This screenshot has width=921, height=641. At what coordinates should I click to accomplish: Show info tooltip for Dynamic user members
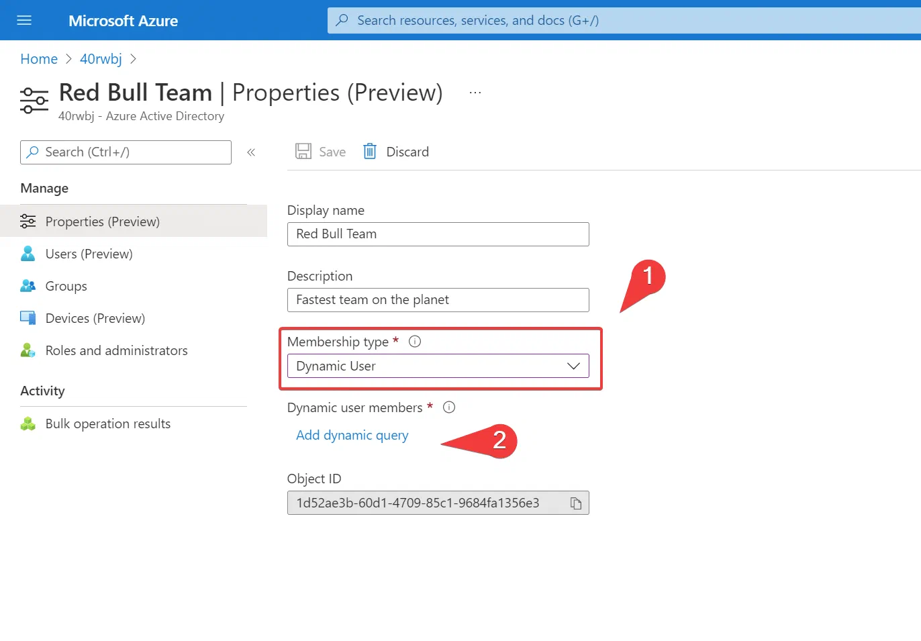449,407
